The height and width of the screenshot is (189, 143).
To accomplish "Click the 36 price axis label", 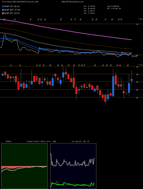I will 137,90.
